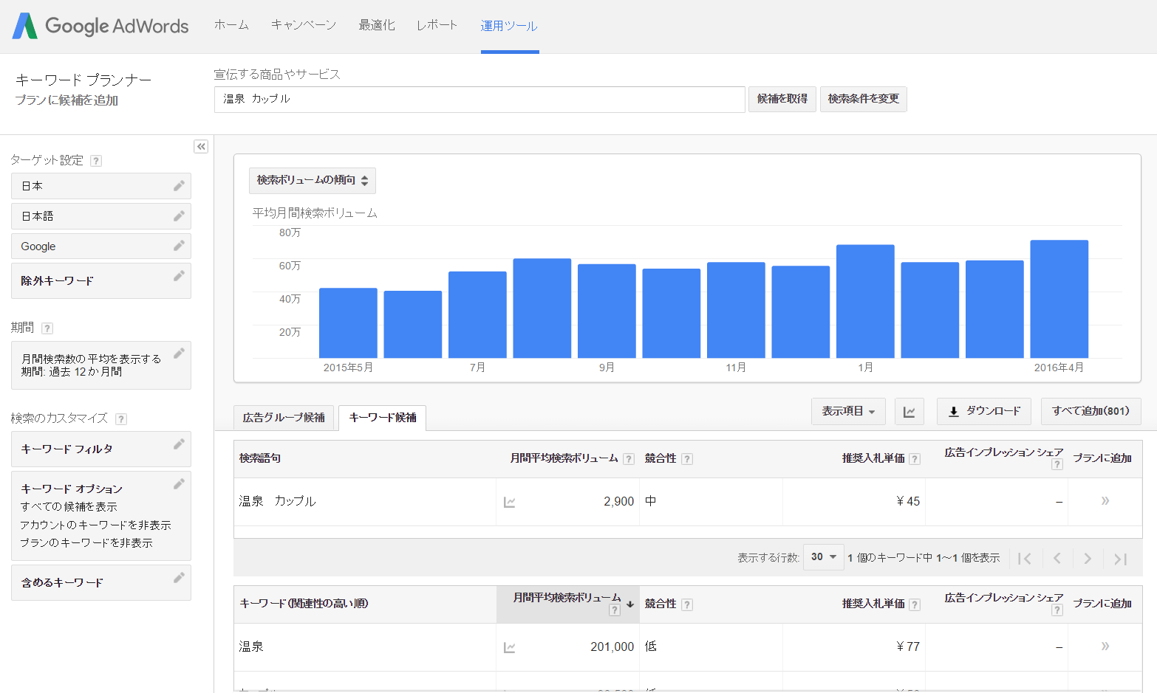Open 検索ボリュームの傾向 chart type dropdown
Screen dimensions: 1157x693
tap(313, 181)
